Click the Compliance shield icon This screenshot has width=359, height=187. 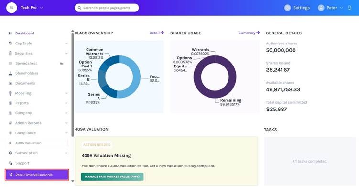(x=11, y=133)
